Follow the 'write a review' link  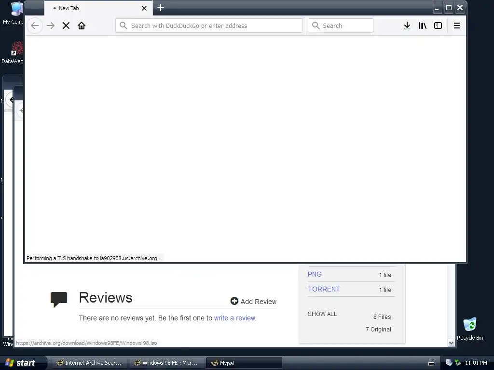pos(235,318)
